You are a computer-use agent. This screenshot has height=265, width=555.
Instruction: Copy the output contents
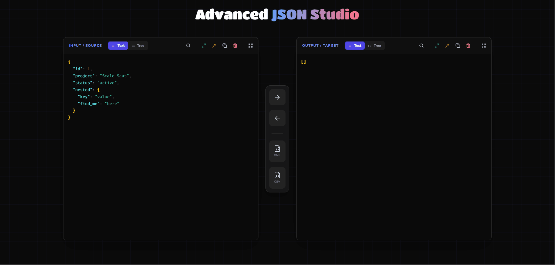click(458, 46)
